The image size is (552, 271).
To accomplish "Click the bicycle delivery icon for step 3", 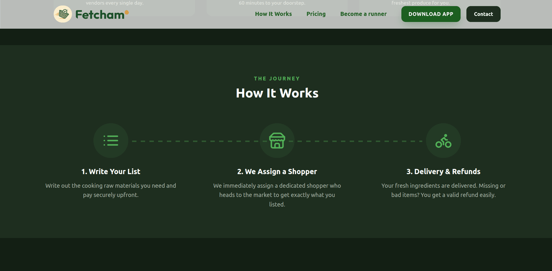I will pos(443,141).
